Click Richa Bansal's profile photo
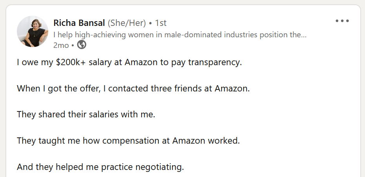Image resolution: width=365 pixels, height=177 pixels. pyautogui.click(x=33, y=31)
